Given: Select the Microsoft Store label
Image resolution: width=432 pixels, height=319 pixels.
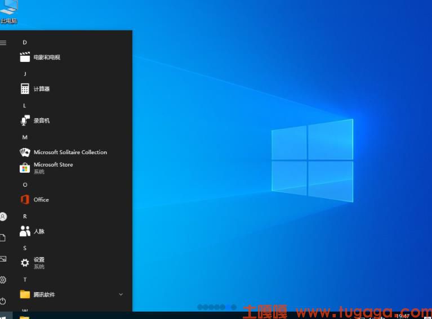Looking at the screenshot, I should (x=54, y=165).
